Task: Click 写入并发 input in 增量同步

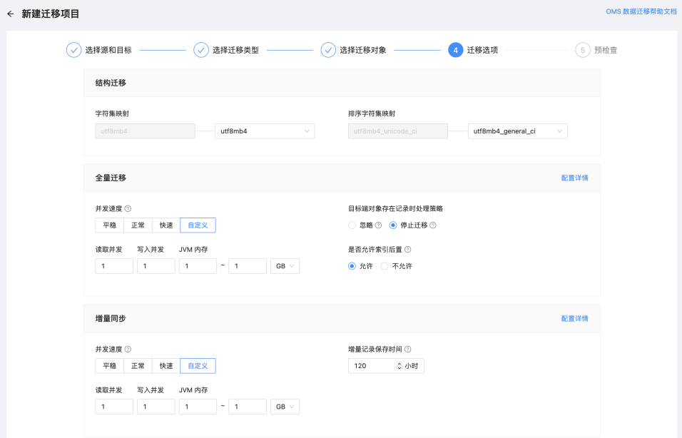Action: click(156, 407)
